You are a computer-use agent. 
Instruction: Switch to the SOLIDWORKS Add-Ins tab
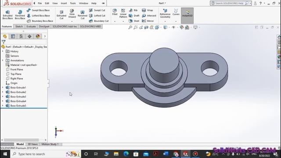(x=65, y=26)
